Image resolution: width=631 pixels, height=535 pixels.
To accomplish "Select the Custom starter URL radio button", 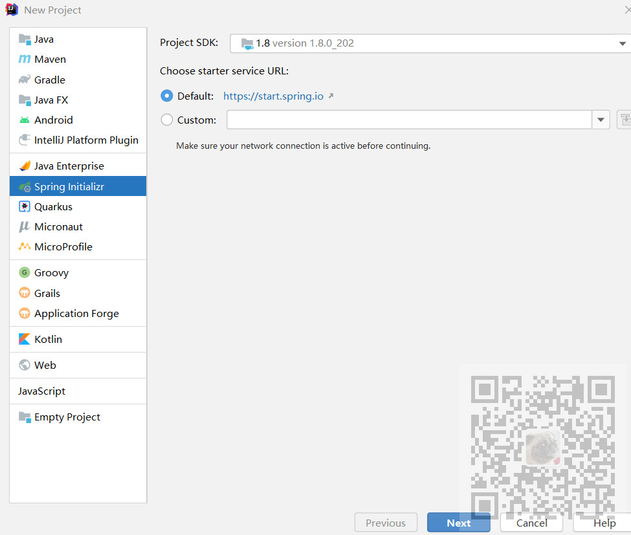I will pyautogui.click(x=166, y=120).
